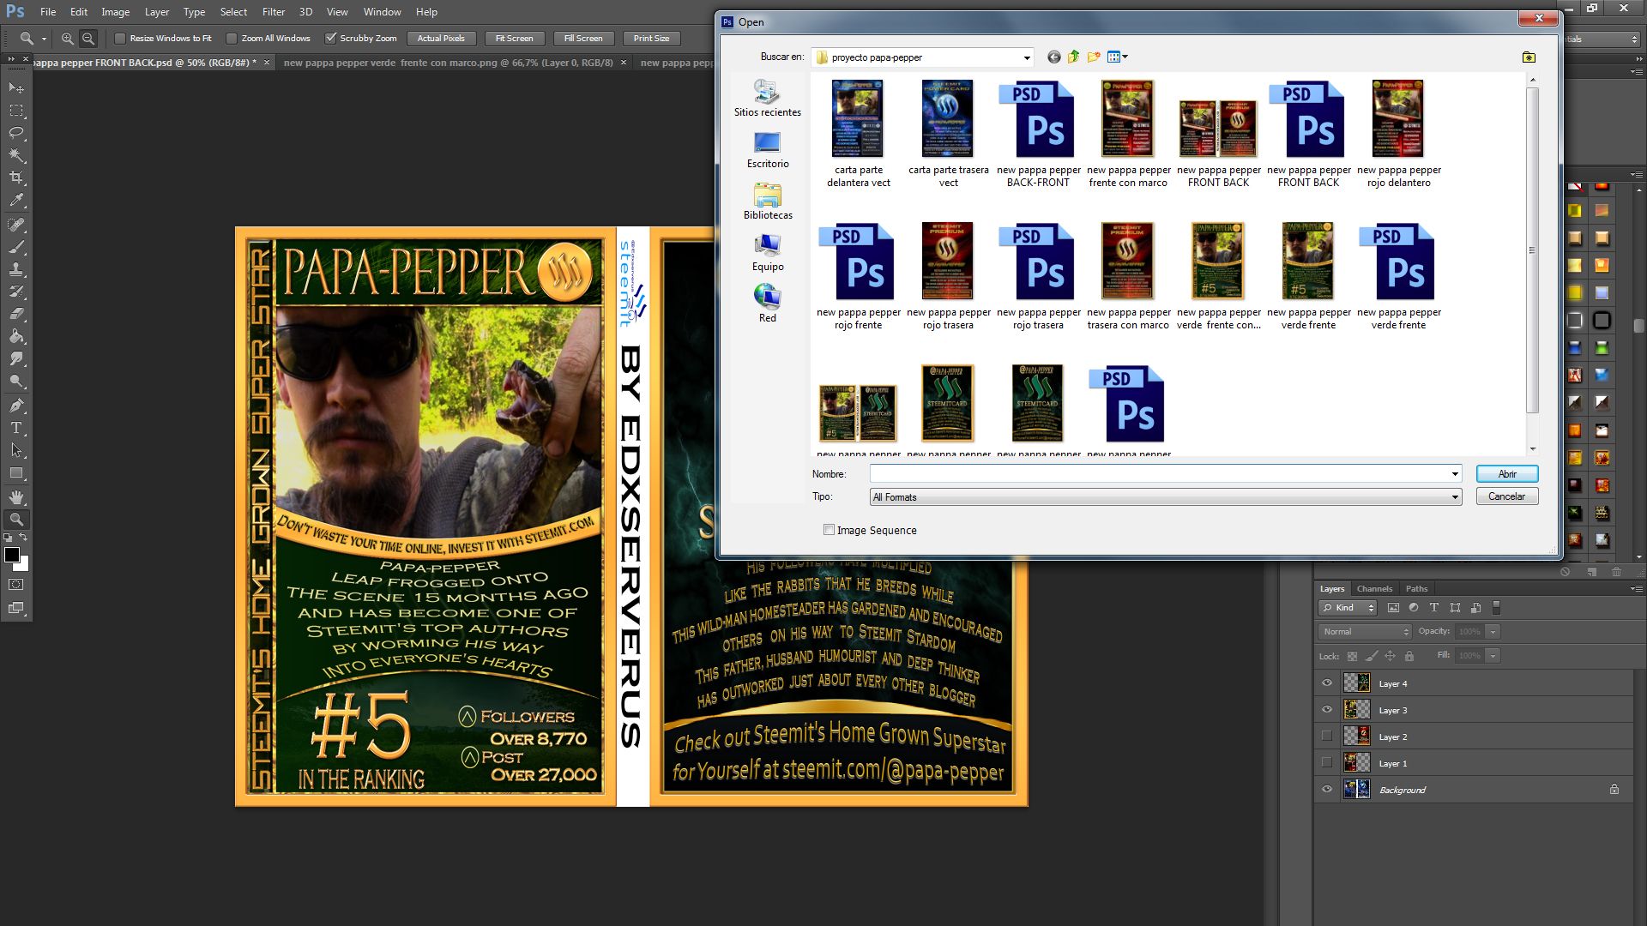The width and height of the screenshot is (1647, 926).
Task: Hide Layer 4 using its eye icon
Action: pos(1327,683)
